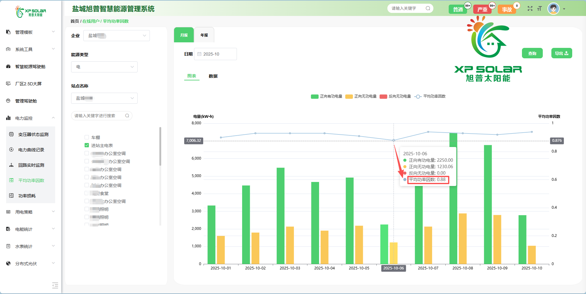Image resolution: width=586 pixels, height=294 pixels.
Task: Switch to the 数据 view tab
Action: tap(213, 76)
